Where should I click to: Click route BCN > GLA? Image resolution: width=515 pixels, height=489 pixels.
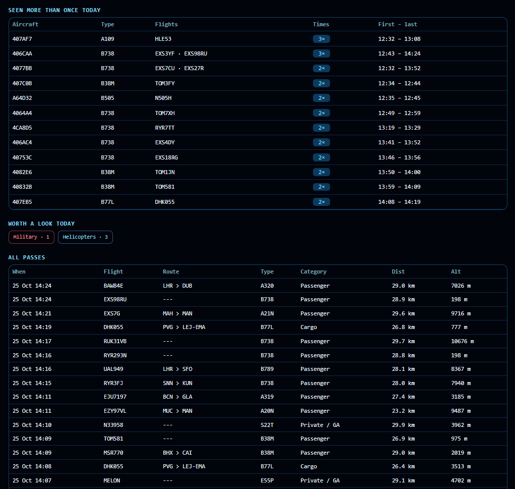(x=178, y=397)
